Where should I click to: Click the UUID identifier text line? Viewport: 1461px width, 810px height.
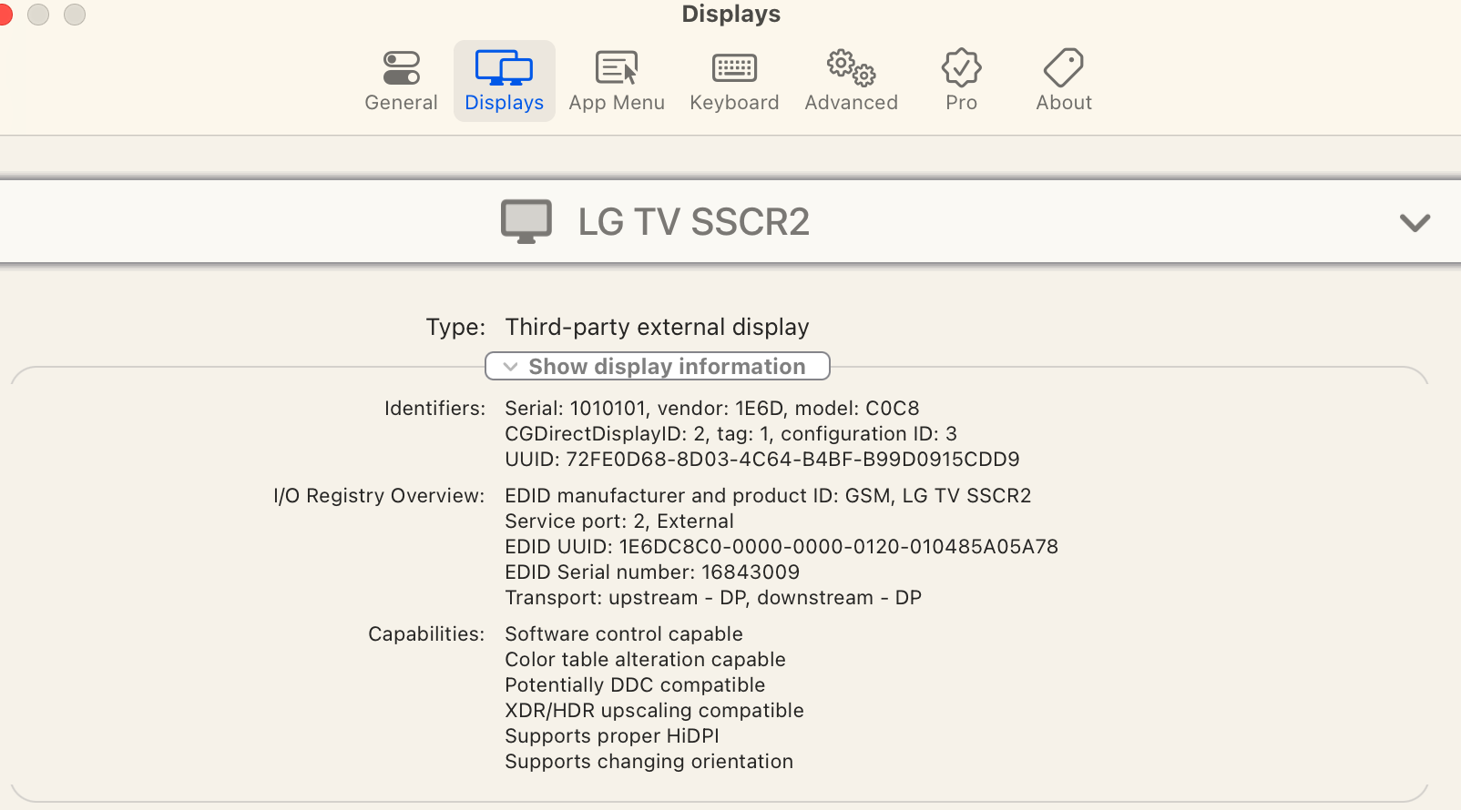point(761,459)
